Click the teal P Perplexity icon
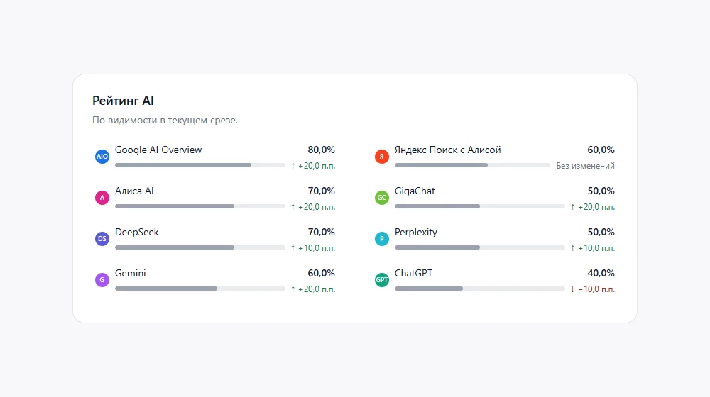The width and height of the screenshot is (710, 397). (x=382, y=239)
